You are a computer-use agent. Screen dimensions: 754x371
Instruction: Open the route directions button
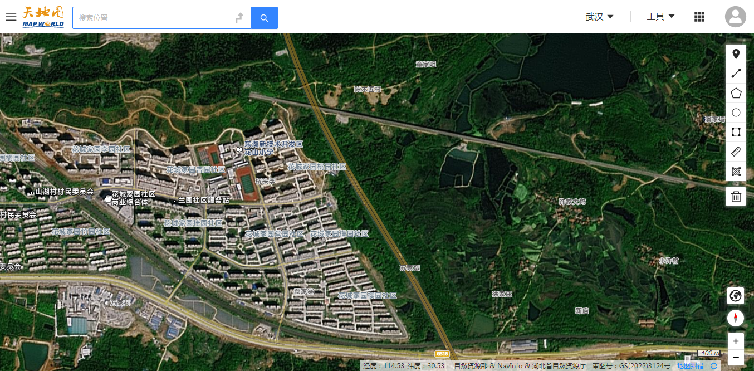coord(239,18)
